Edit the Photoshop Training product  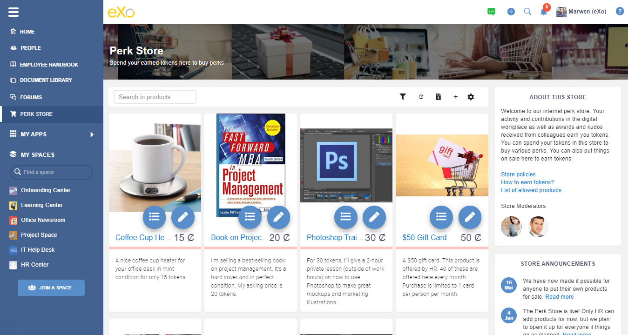coord(374,217)
